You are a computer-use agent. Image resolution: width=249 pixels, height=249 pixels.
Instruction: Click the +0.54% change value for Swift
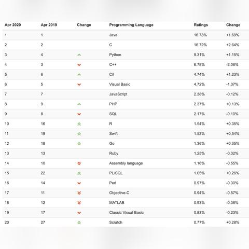click(233, 134)
